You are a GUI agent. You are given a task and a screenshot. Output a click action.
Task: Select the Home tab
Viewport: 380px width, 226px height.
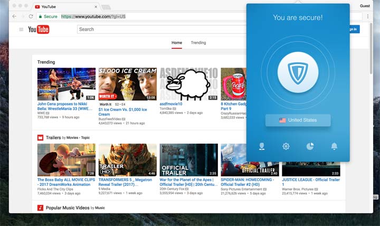(x=177, y=43)
